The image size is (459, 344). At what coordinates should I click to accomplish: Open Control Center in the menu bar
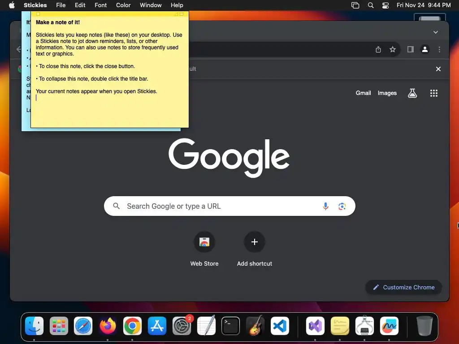pyautogui.click(x=385, y=5)
